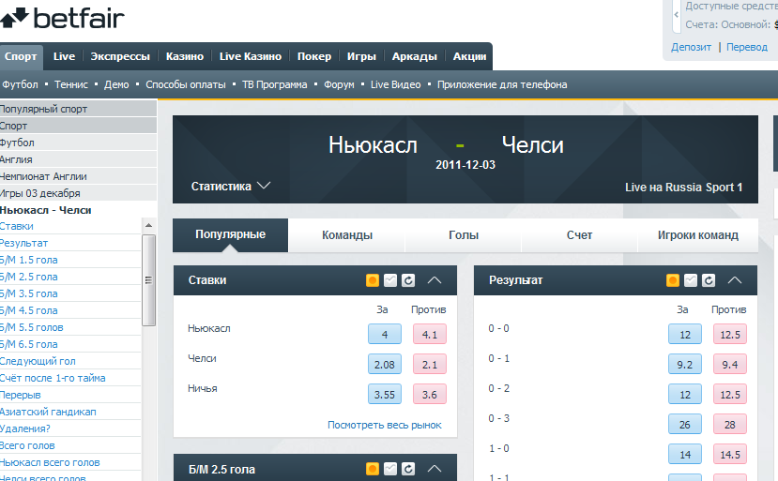Click orange icon in Результат panel header
This screenshot has height=481, width=778.
(673, 280)
